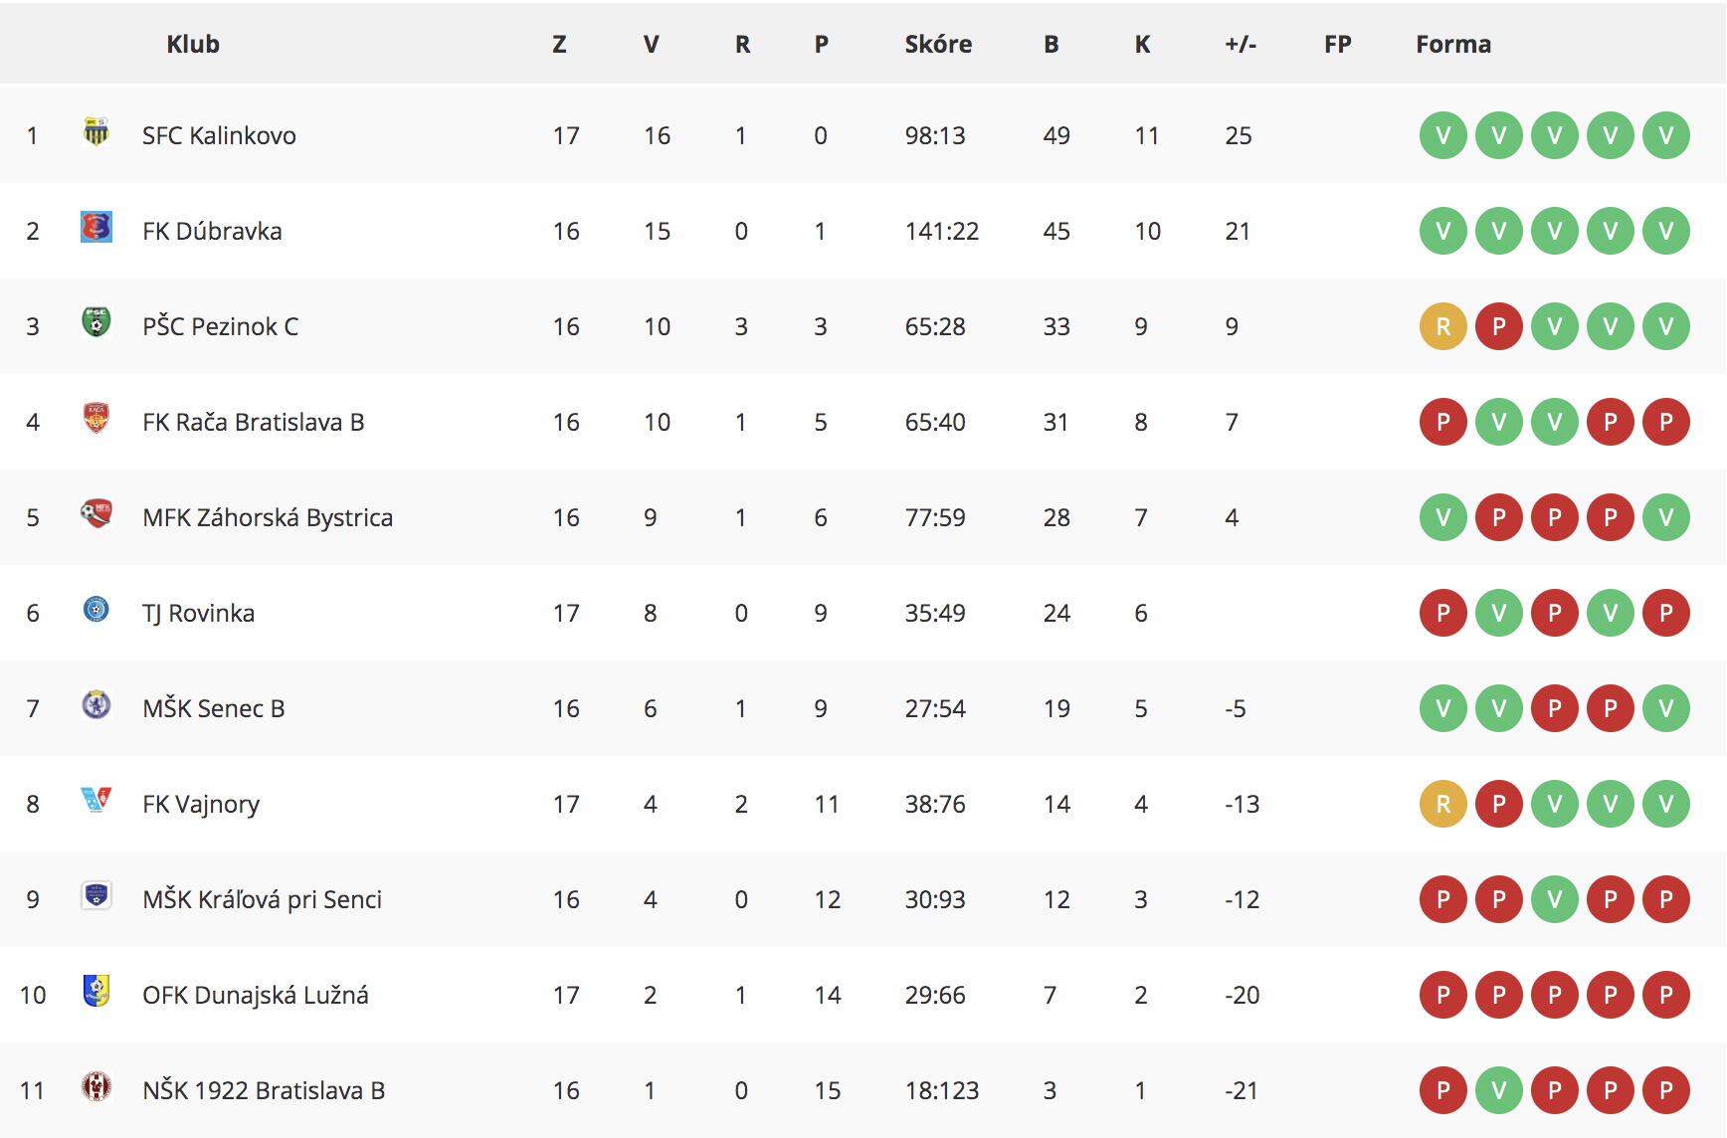
Task: Click the MŠK Senec B crest
Action: (96, 705)
